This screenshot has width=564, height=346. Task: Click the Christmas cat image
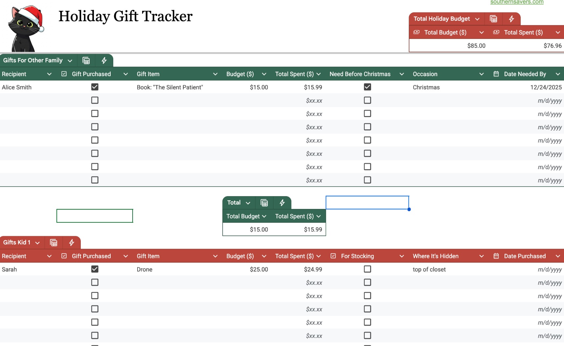pyautogui.click(x=25, y=28)
